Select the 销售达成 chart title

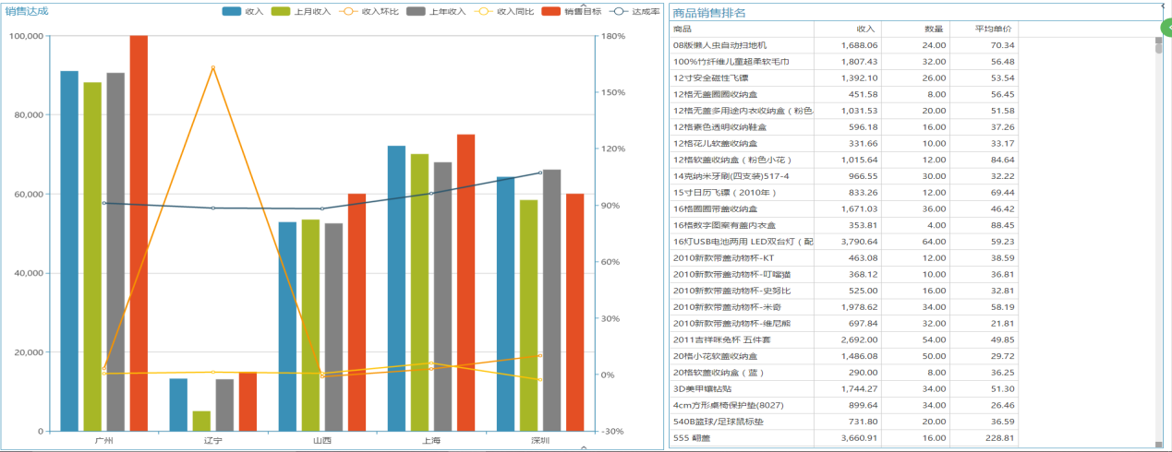[27, 11]
